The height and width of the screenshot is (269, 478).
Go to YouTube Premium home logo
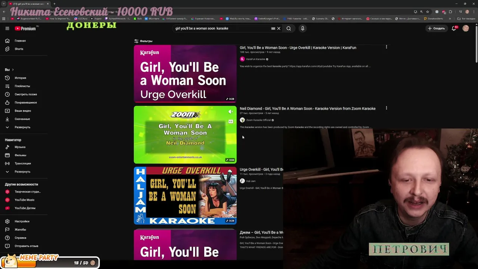pyautogui.click(x=26, y=28)
